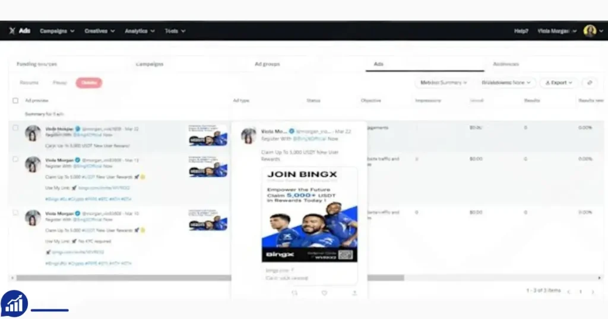This screenshot has width=608, height=319.
Task: Click the Pause button
Action: pos(60,82)
